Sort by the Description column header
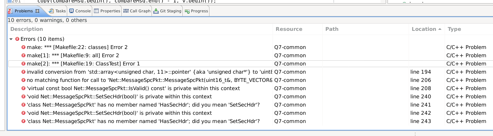 click(141, 29)
